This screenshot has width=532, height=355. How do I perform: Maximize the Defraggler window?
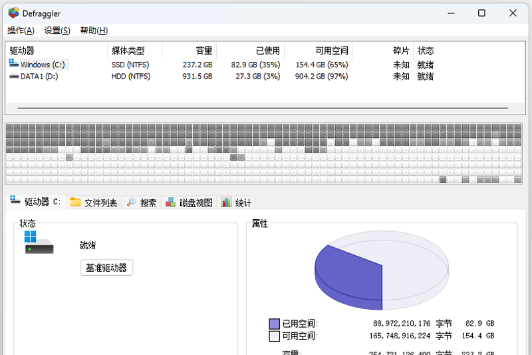(x=481, y=13)
